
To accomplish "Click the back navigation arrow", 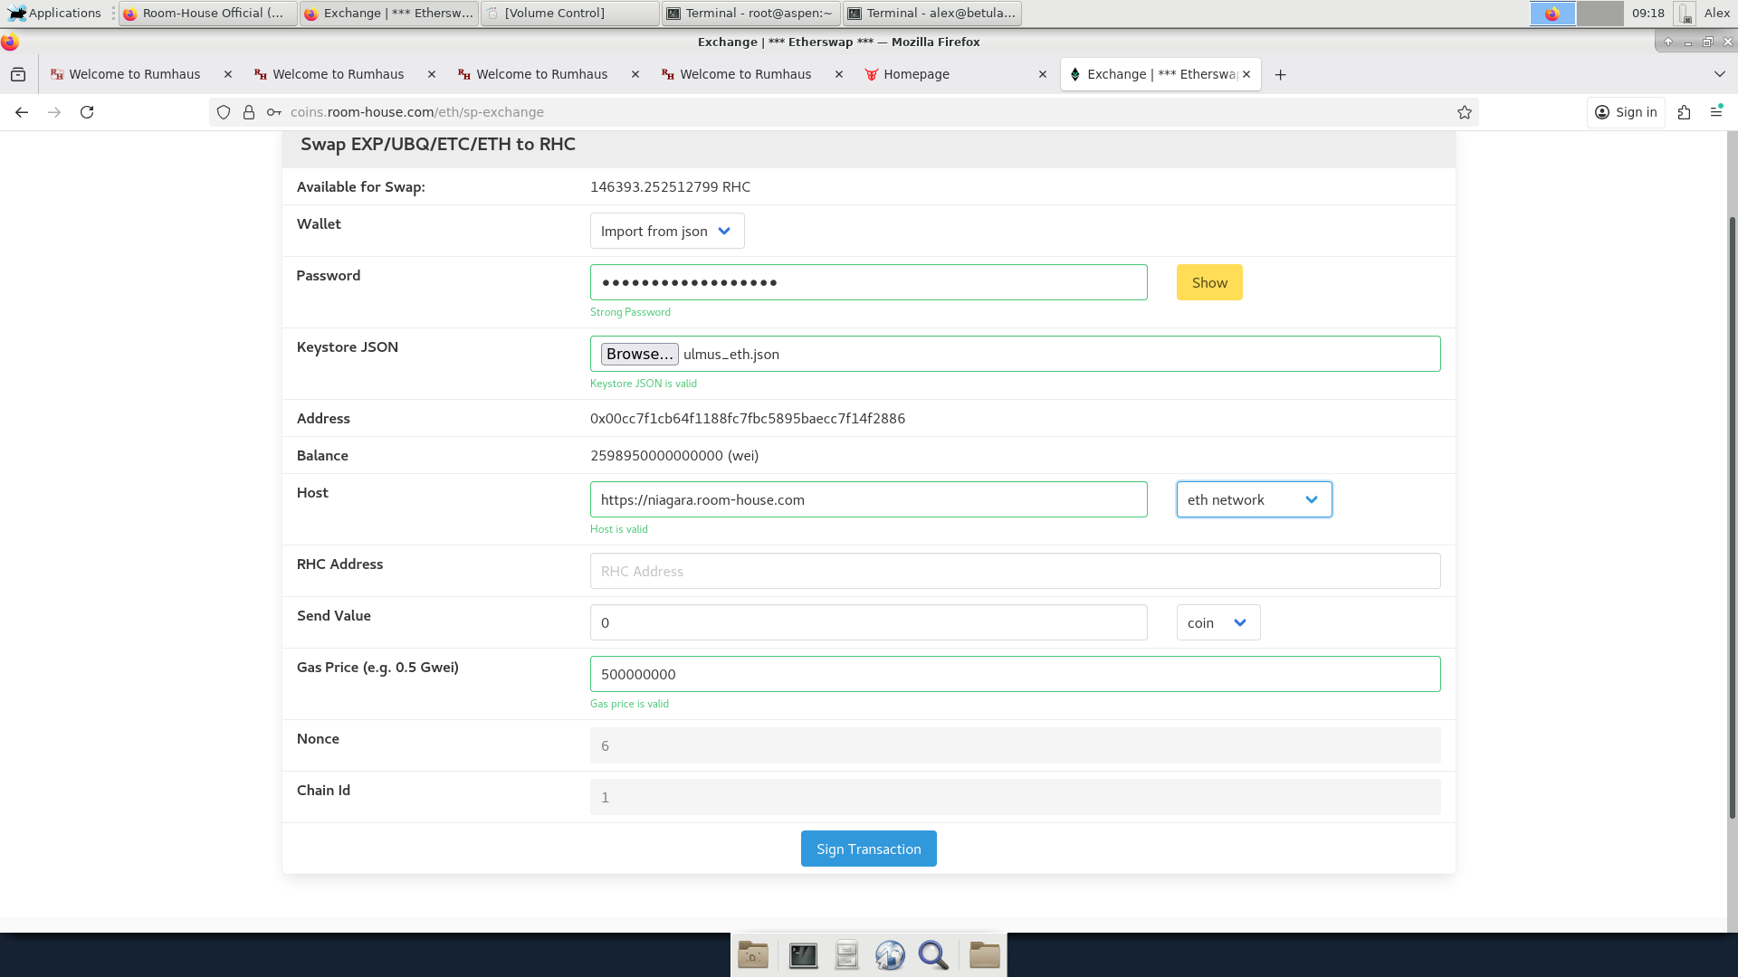I will [x=22, y=112].
